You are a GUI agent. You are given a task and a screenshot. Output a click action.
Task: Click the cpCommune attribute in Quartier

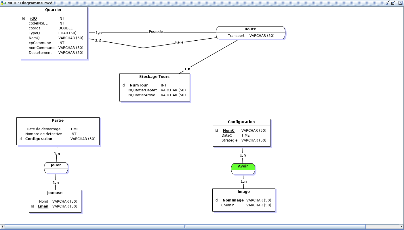tap(40, 43)
